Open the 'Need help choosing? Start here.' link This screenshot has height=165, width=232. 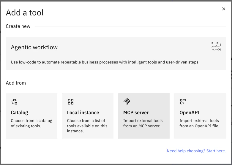click(196, 151)
